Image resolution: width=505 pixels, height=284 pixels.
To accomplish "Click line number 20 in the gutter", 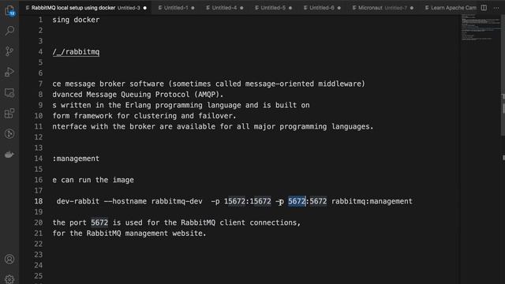I will pos(39,222).
